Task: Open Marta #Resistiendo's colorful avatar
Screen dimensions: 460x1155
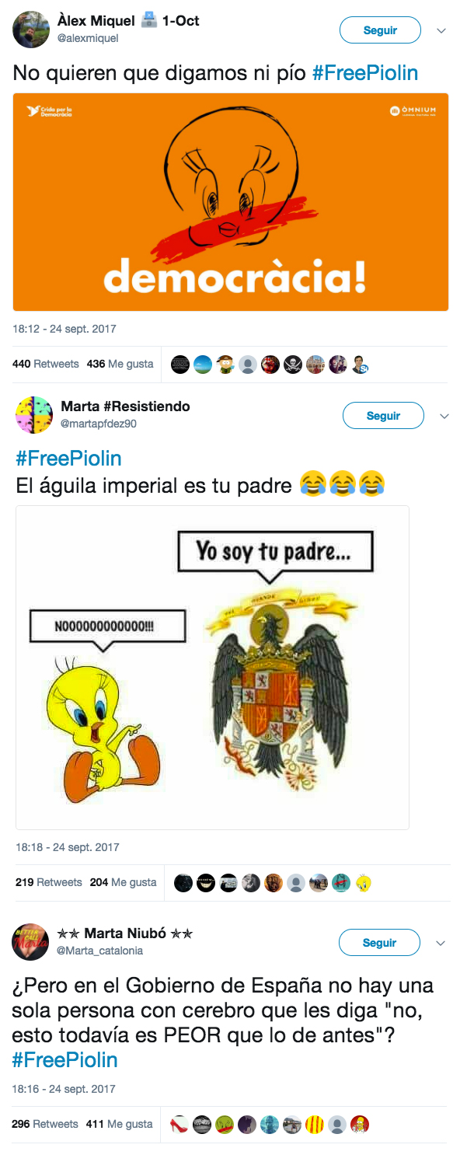Action: click(34, 414)
